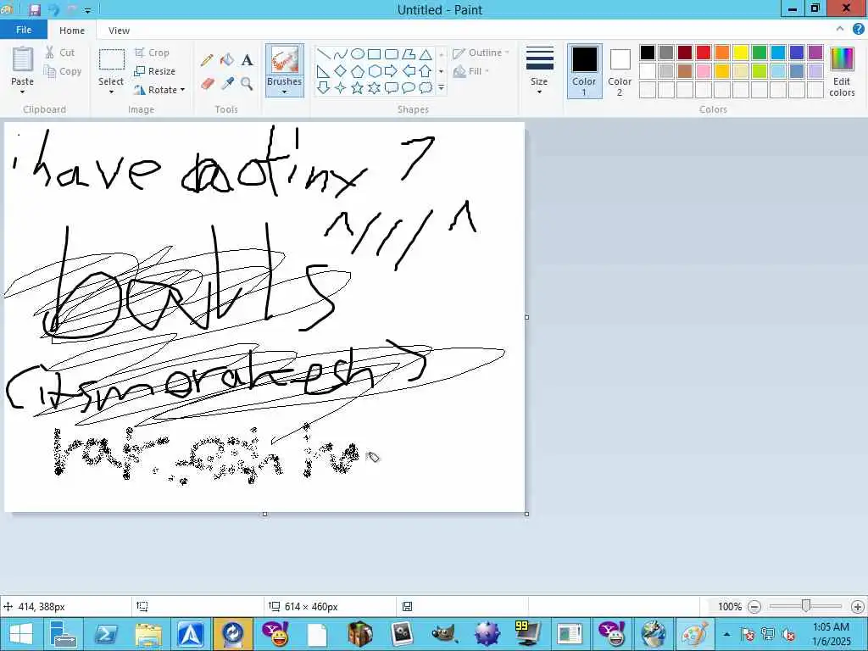Select the Color picker eyedropper tool
Image resolution: width=868 pixels, height=651 pixels.
[x=227, y=84]
